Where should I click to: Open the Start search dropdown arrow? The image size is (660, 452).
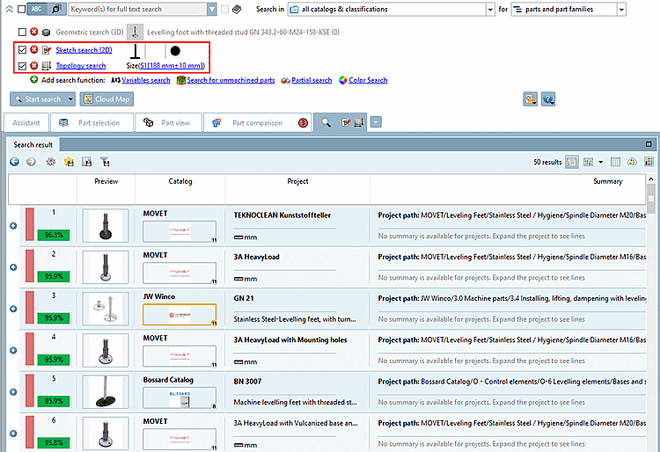click(x=70, y=99)
